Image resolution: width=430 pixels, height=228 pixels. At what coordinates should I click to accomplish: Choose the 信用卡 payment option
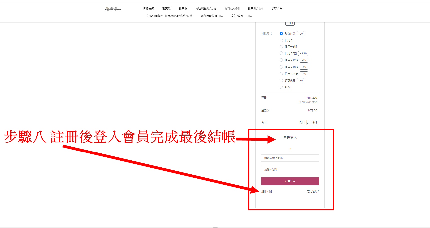(x=281, y=40)
